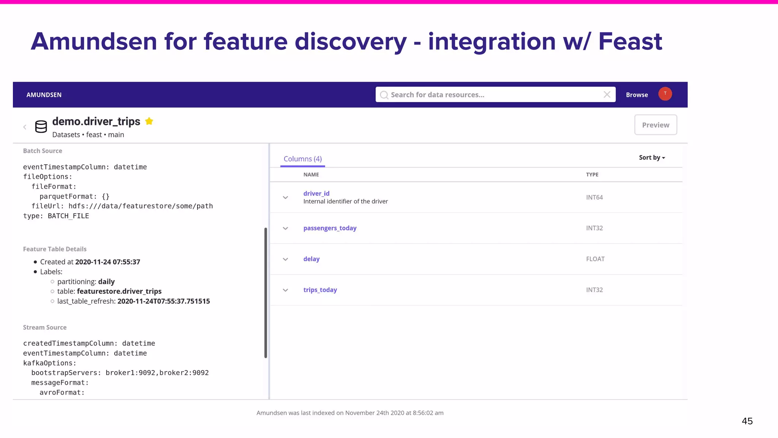Click the 'table: featurestore.driver_trips' label
The width and height of the screenshot is (778, 438).
click(109, 291)
